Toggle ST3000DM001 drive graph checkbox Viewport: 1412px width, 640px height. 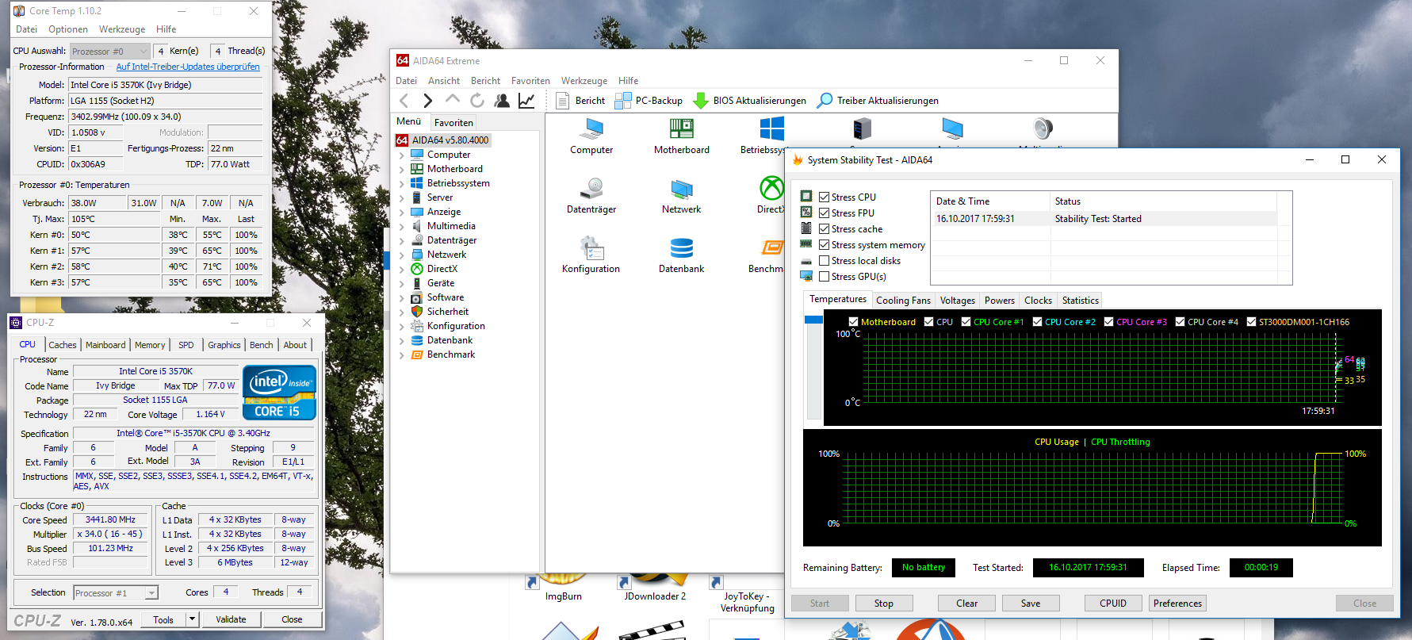(x=1251, y=322)
